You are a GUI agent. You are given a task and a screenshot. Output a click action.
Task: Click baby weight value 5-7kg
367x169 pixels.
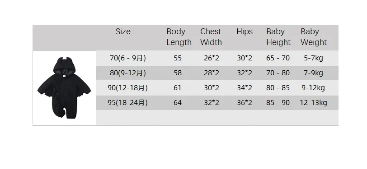click(x=313, y=58)
